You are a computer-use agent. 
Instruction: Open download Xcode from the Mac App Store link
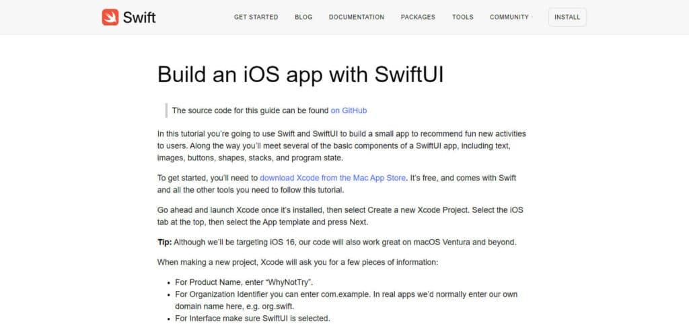[332, 178]
